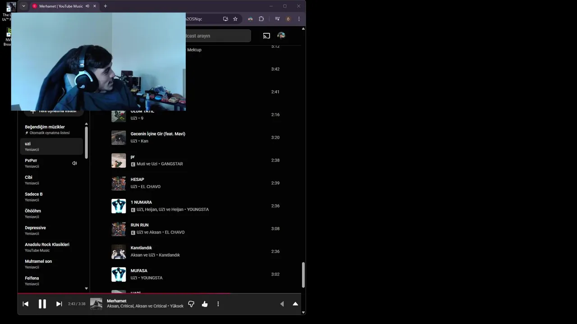Image resolution: width=577 pixels, height=324 pixels.
Task: Play the song Kanıtlandık
Action: point(141,248)
